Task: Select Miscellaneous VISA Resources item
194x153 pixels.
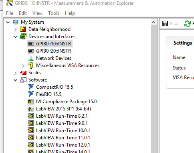Action: (x=68, y=65)
